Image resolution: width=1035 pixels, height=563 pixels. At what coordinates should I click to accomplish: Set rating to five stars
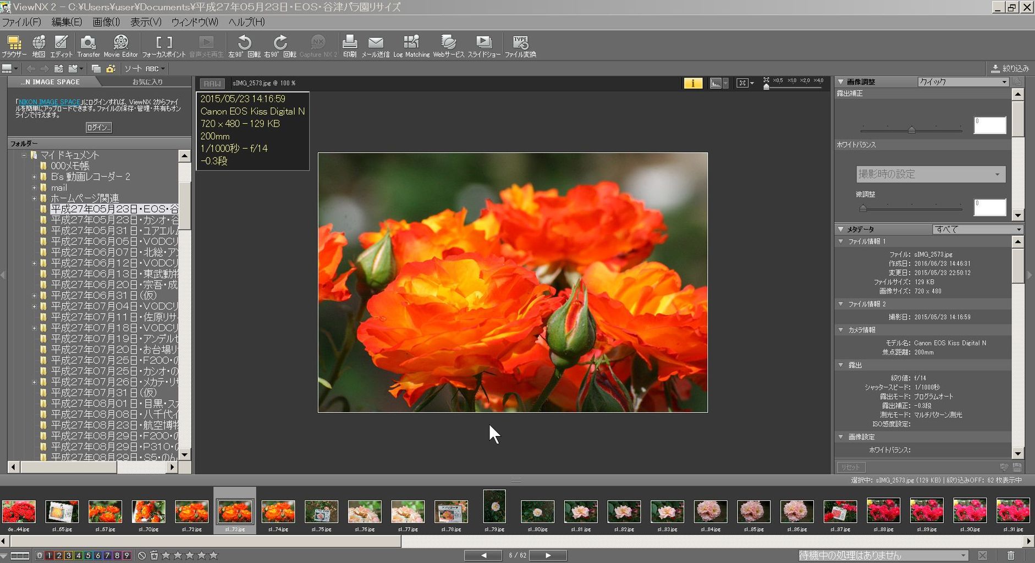(x=213, y=555)
